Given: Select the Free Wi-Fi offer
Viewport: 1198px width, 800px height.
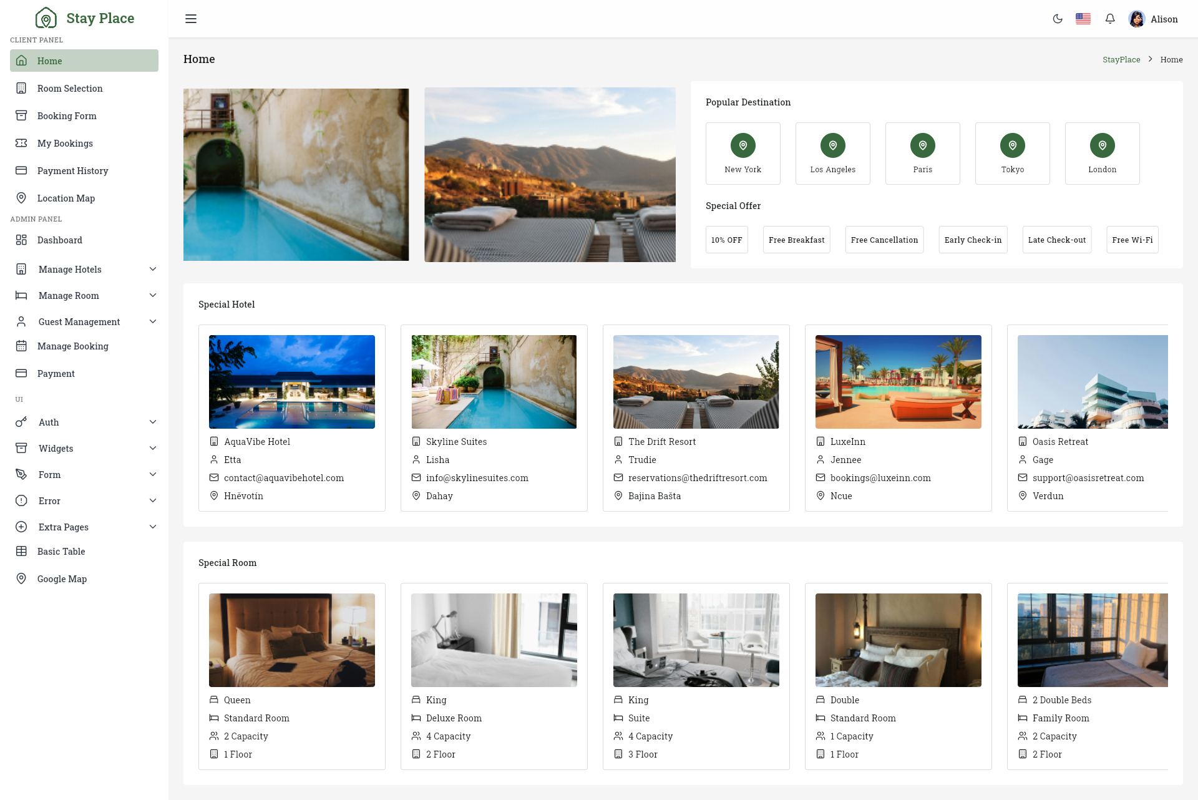Looking at the screenshot, I should 1132,240.
